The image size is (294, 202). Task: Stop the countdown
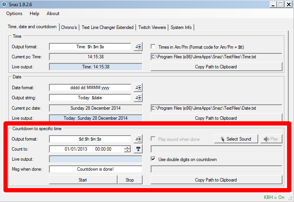click(130, 180)
